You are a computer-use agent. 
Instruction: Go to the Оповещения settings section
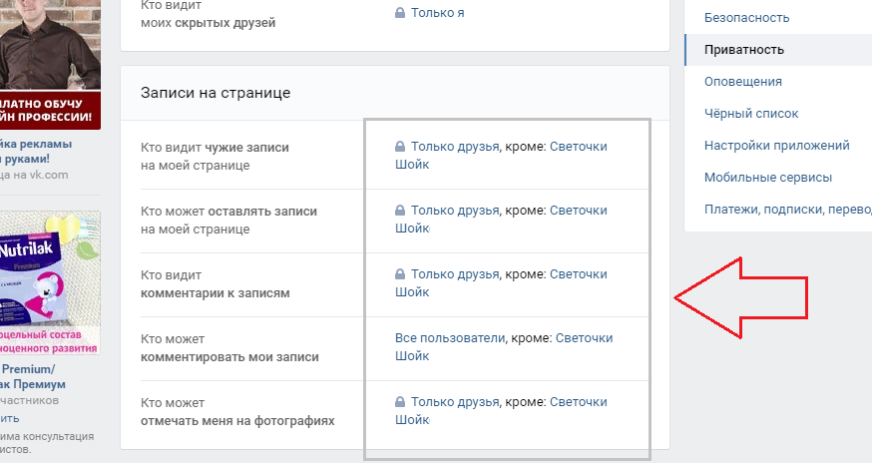743,82
